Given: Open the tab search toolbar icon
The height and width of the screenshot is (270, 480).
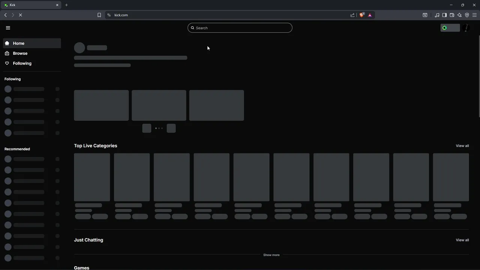Looking at the screenshot, I should tap(425, 15).
